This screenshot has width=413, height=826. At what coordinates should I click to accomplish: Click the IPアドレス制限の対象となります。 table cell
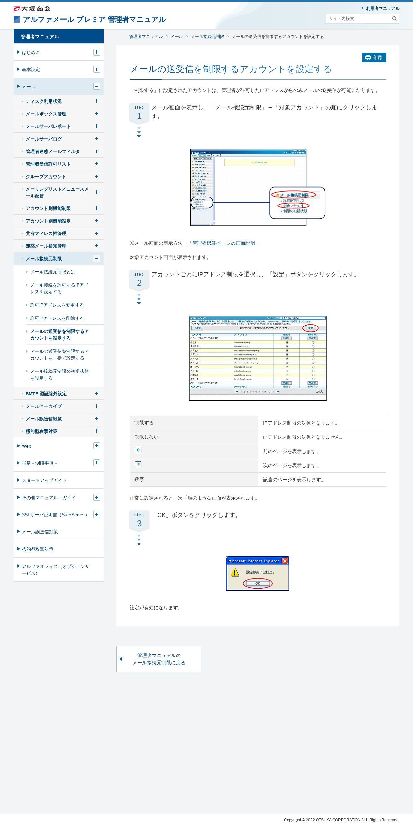click(322, 423)
